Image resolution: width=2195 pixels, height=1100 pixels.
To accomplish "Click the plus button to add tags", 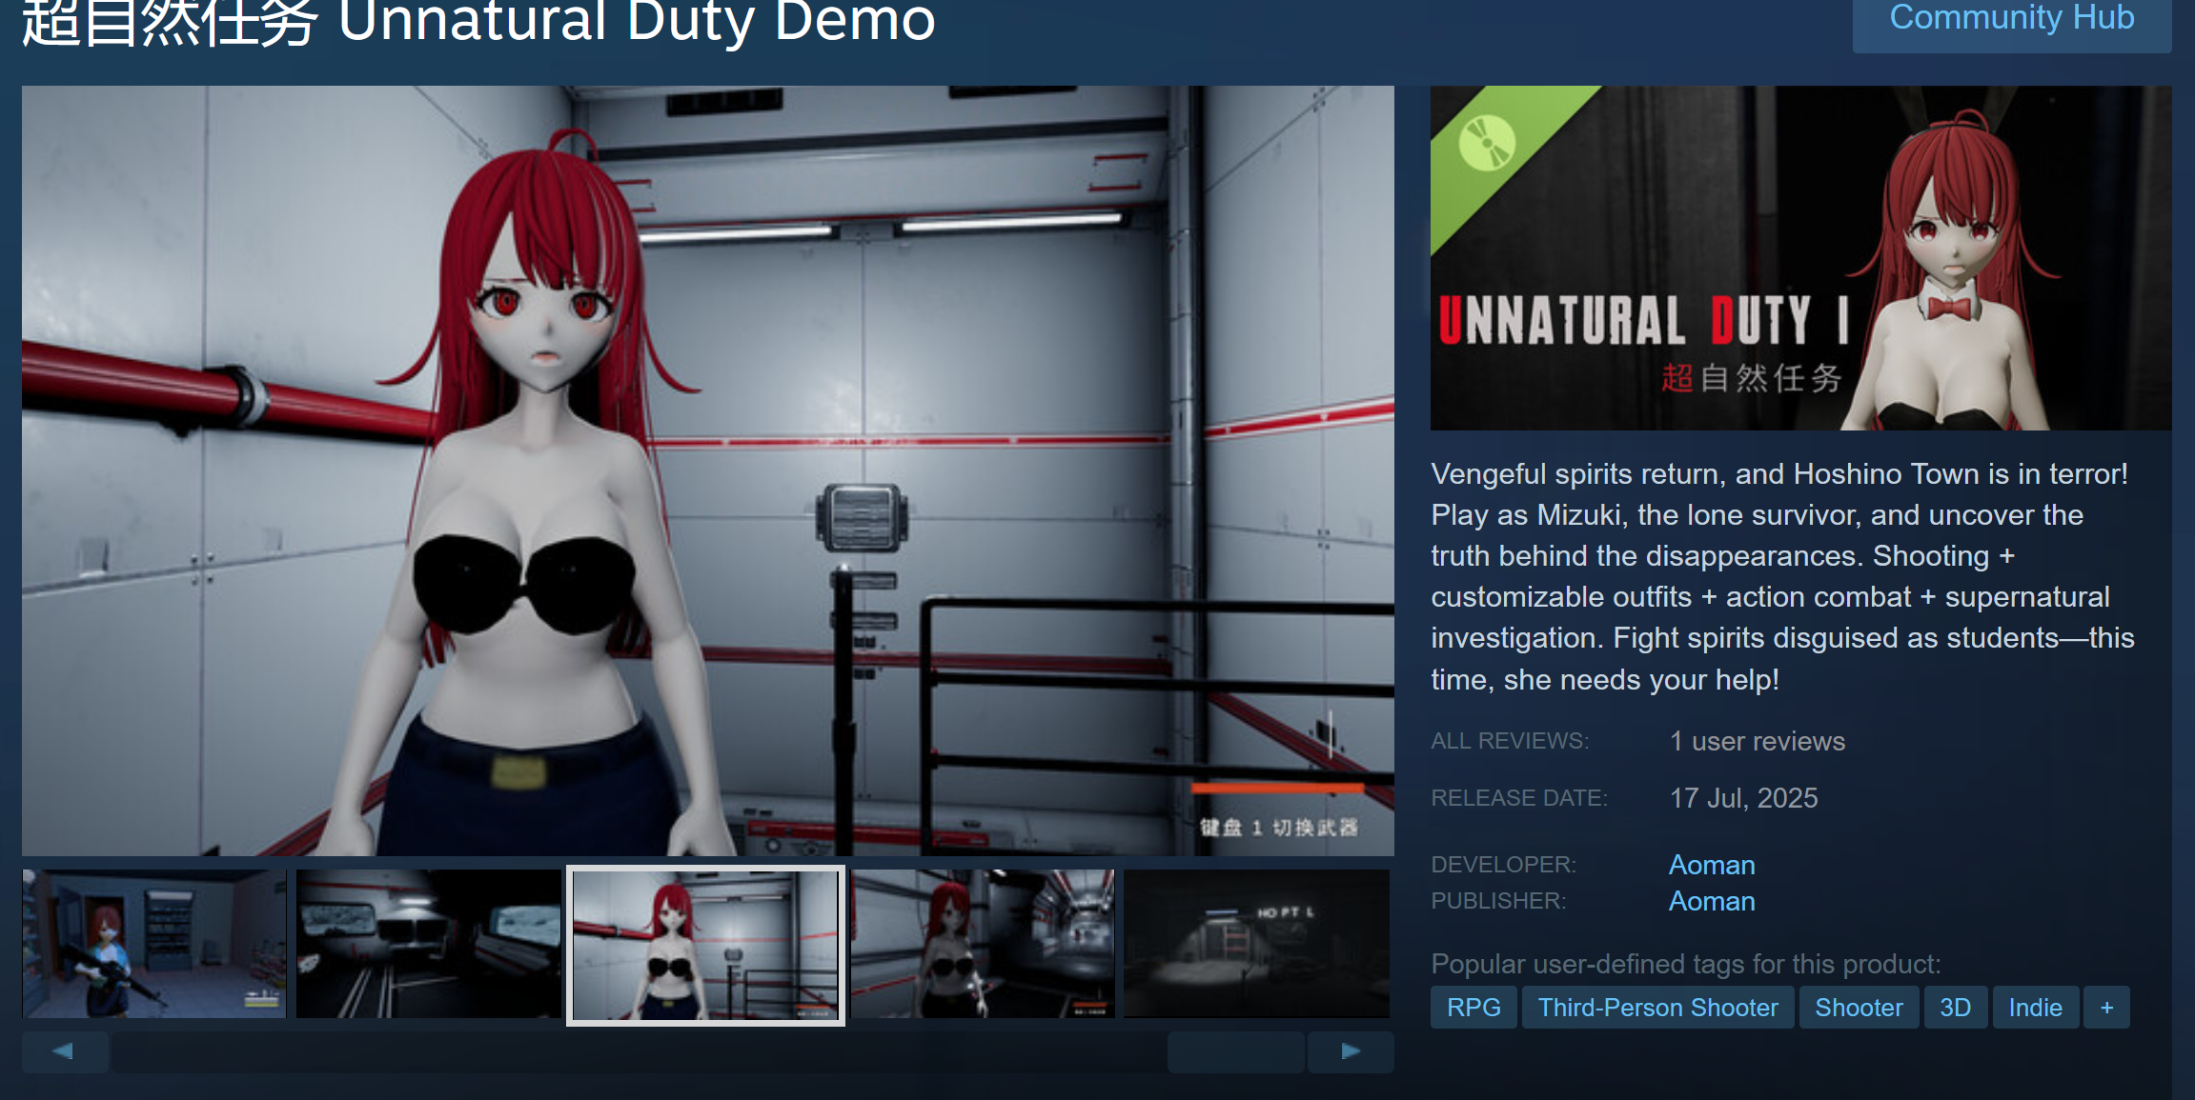I will click(x=2107, y=1008).
